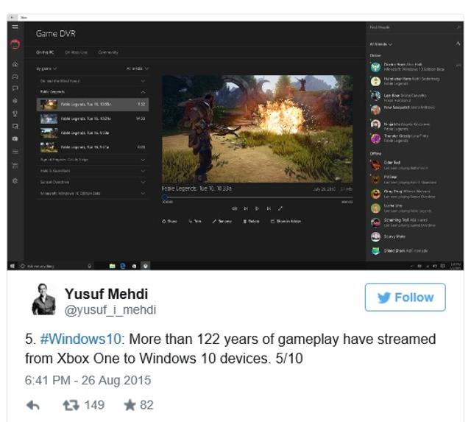Viewport: 471px width, 422px height.
Task: Switch to the On Xbox One tab
Action: pos(77,52)
